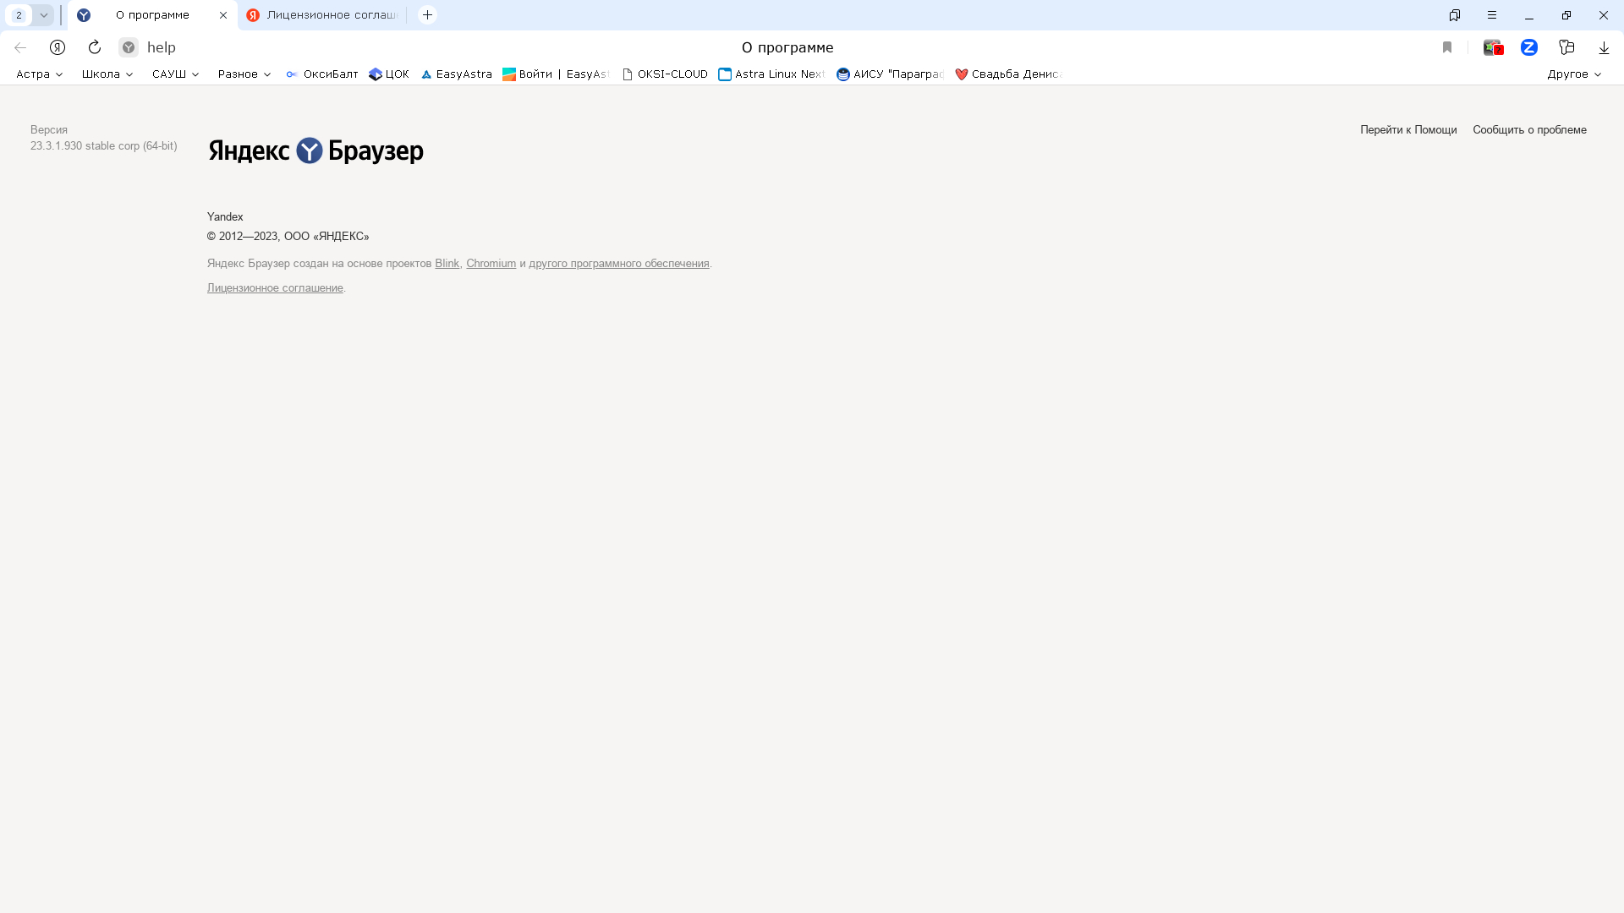Open the blue Z extension icon

pyautogui.click(x=1529, y=47)
